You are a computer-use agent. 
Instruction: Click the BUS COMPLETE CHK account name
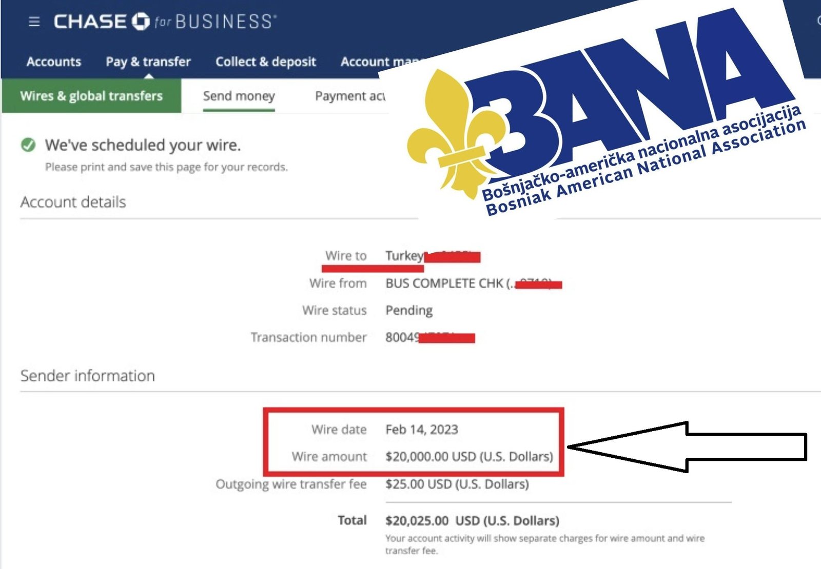(x=444, y=283)
